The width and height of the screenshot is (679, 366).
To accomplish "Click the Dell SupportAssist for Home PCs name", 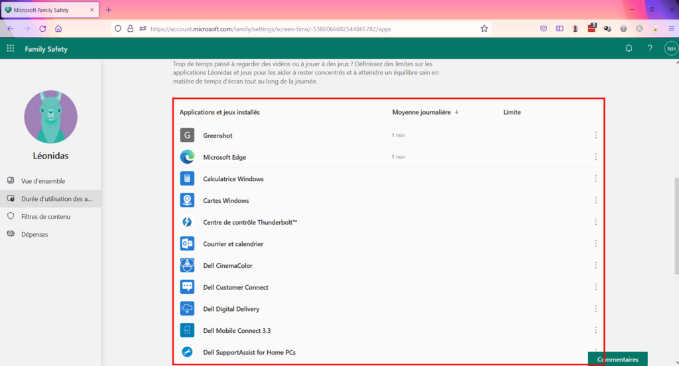I will [249, 352].
